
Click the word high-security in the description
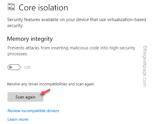tap(122, 48)
